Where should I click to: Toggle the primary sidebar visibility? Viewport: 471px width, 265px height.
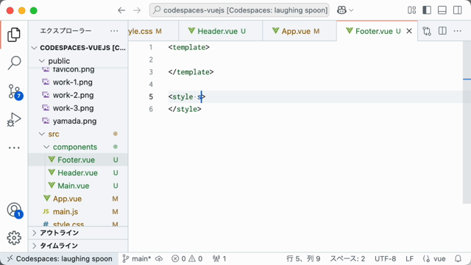point(427,10)
